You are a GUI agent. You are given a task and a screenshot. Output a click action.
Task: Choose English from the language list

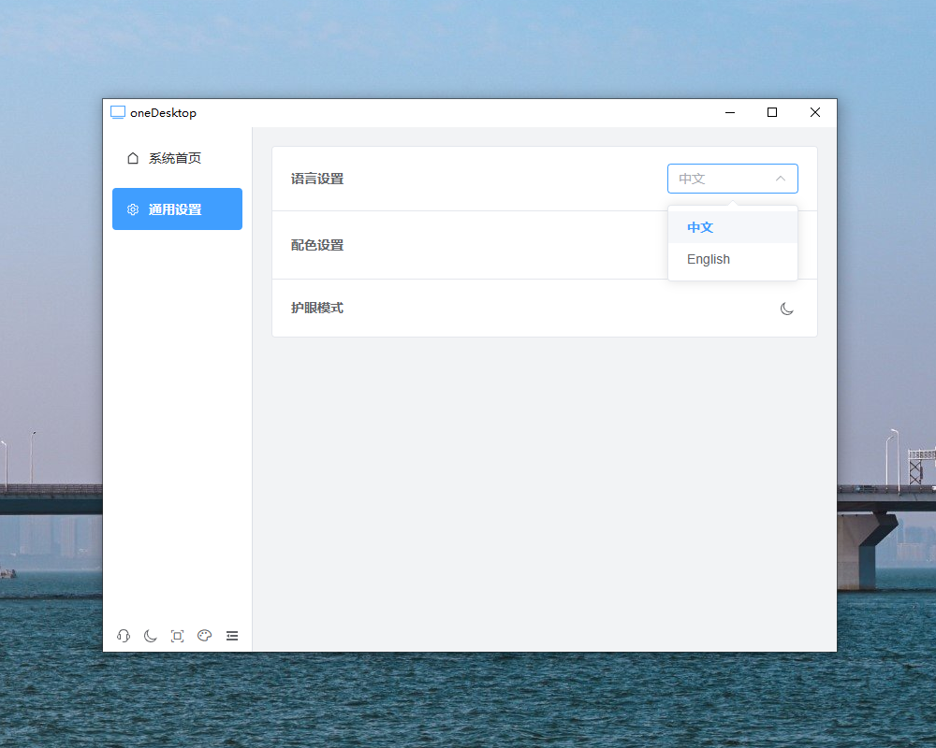tap(733, 259)
